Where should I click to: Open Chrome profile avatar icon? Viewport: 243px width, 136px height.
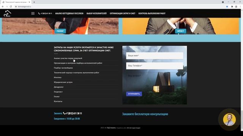click(x=236, y=7)
